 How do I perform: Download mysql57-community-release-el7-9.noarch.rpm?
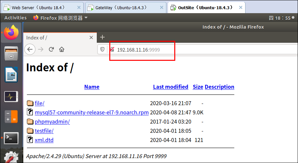92,112
